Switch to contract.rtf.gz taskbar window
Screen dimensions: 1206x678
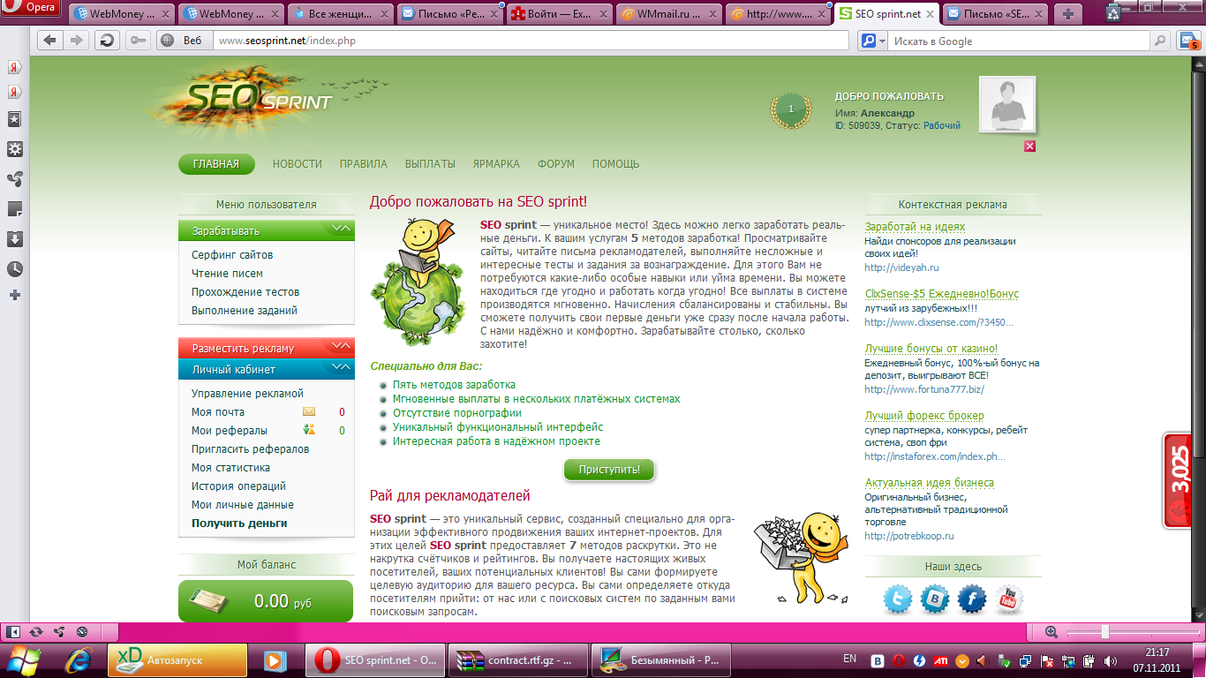coord(516,659)
